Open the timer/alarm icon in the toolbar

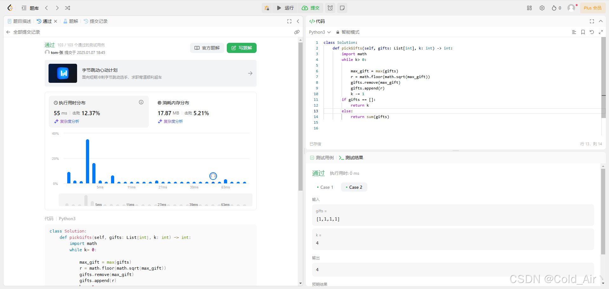(x=330, y=8)
